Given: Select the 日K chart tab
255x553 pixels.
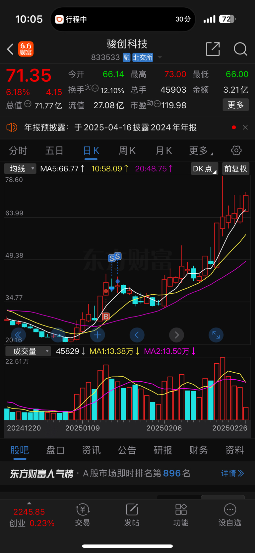Looking at the screenshot, I should coord(91,151).
